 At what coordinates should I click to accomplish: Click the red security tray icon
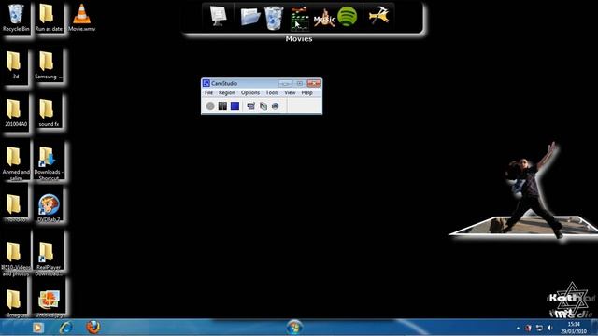pos(528,328)
